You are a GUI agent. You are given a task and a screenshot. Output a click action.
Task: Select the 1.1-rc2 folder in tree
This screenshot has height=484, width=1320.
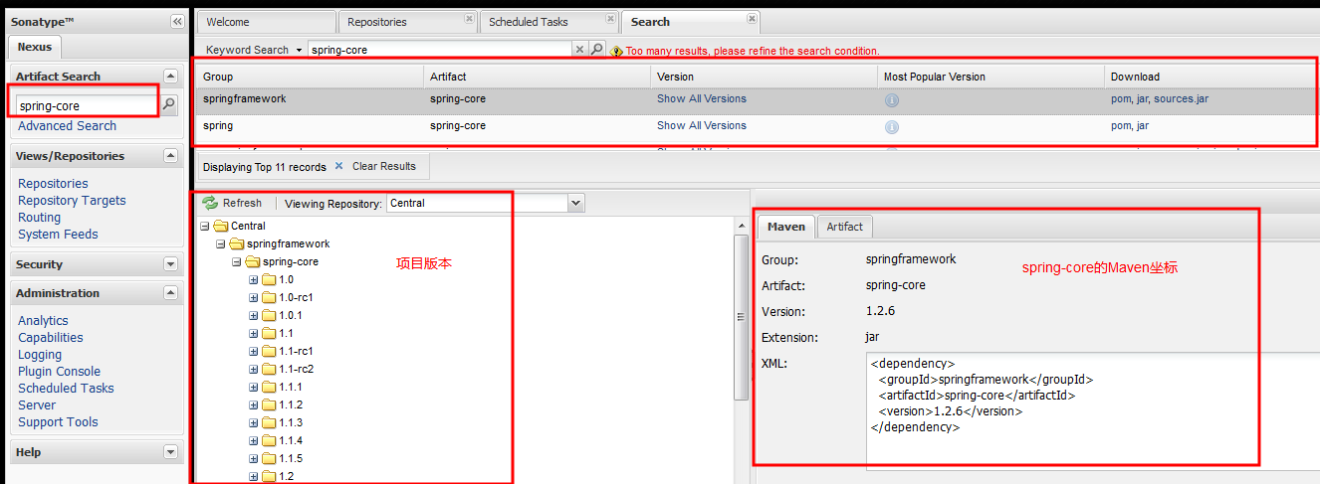pyautogui.click(x=296, y=370)
